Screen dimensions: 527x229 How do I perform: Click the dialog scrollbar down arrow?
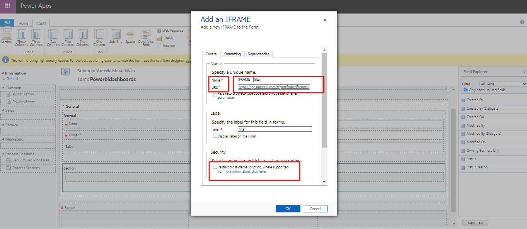324,182
